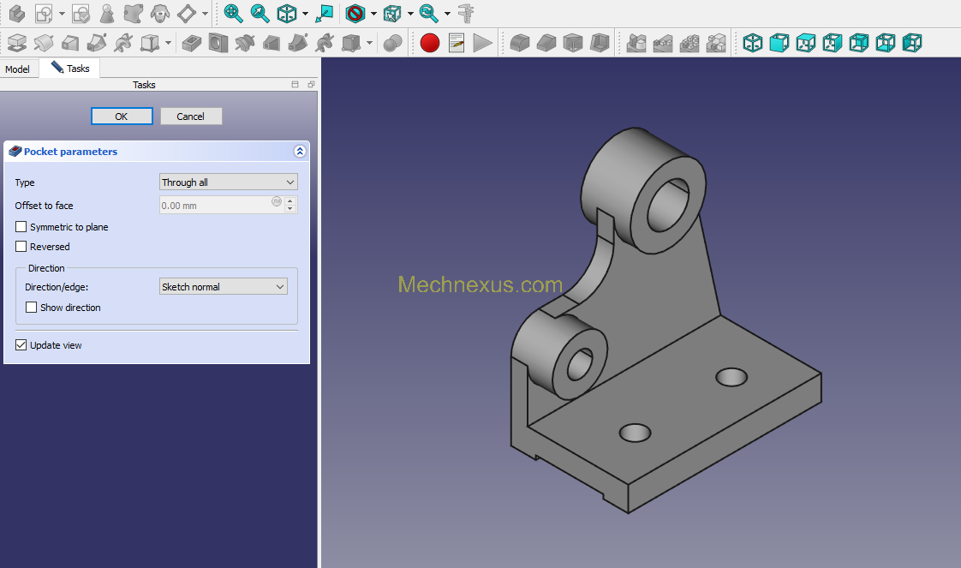Open the Direction/edge Sketch normal dropdown

[223, 287]
